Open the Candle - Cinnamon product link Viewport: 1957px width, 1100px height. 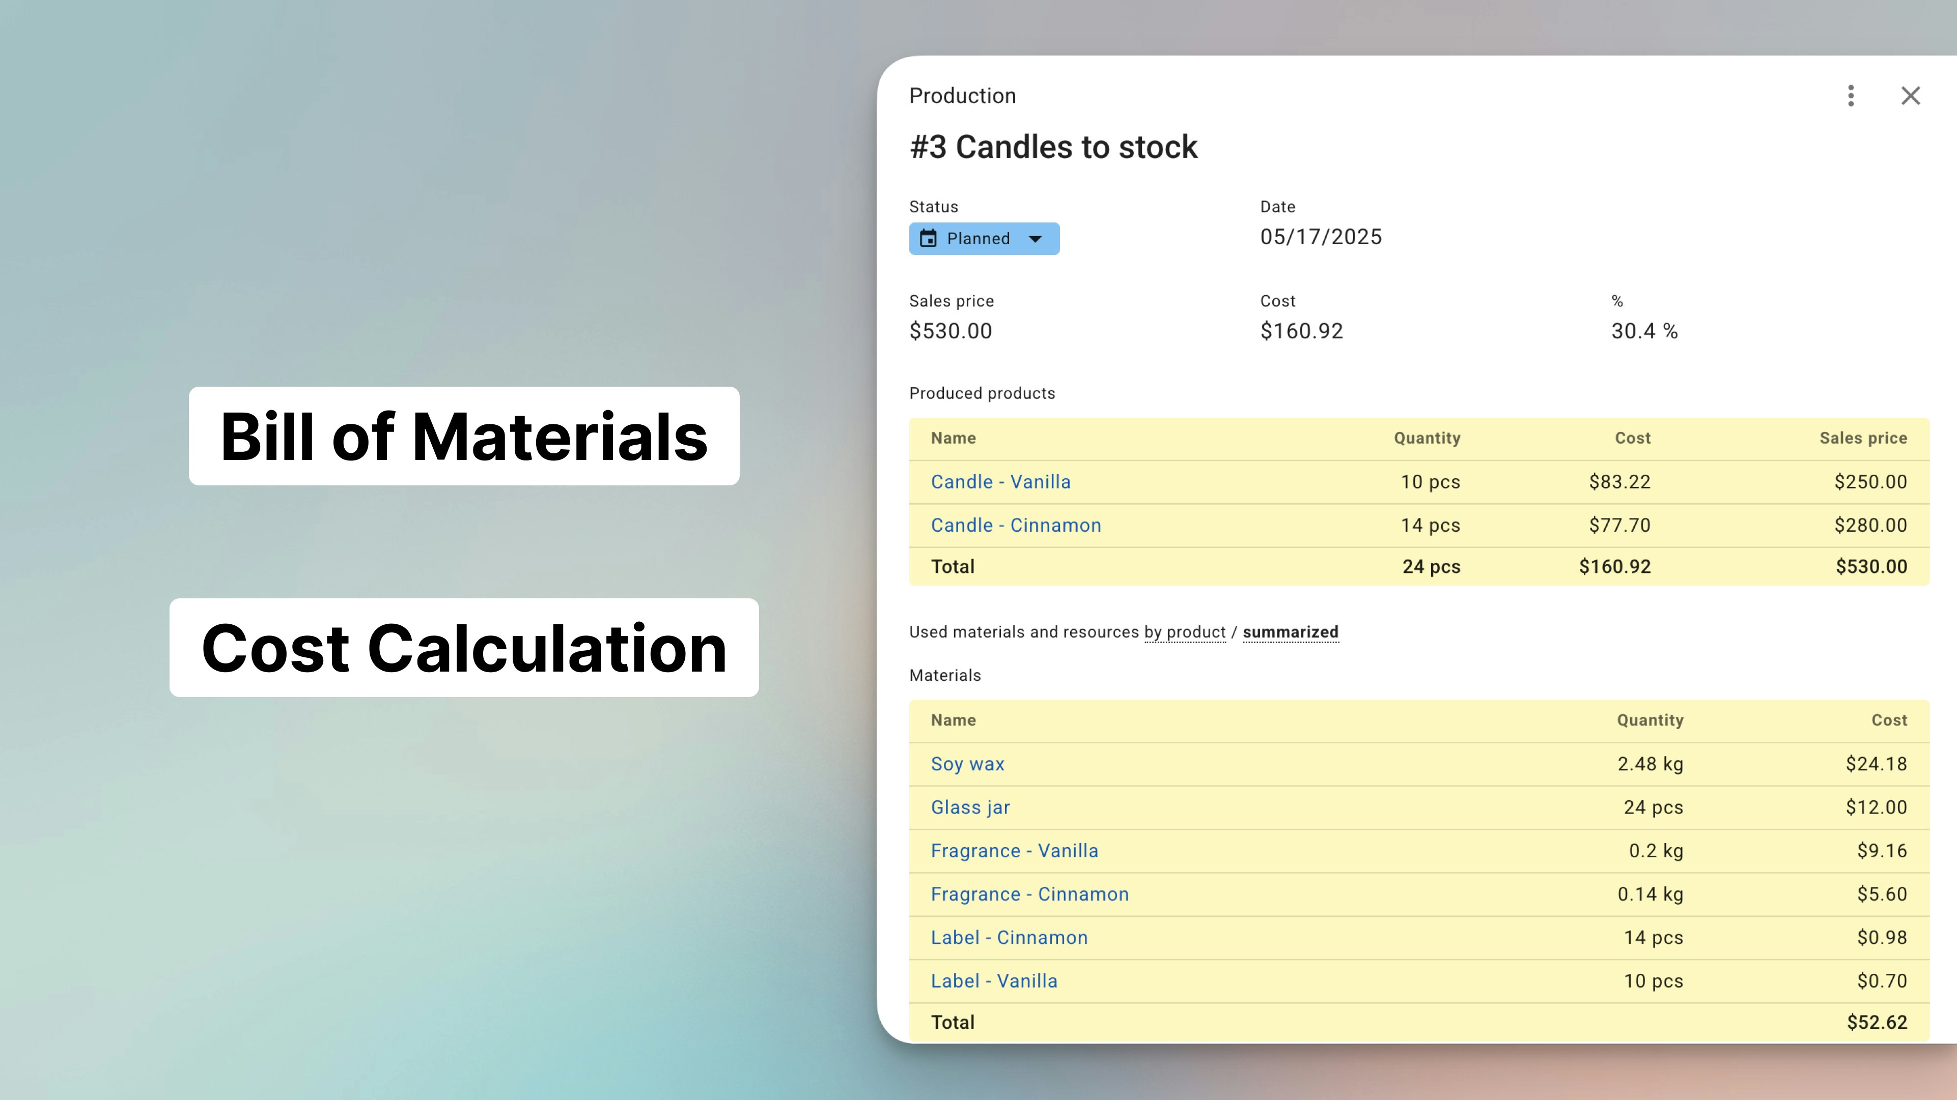[x=1016, y=526]
